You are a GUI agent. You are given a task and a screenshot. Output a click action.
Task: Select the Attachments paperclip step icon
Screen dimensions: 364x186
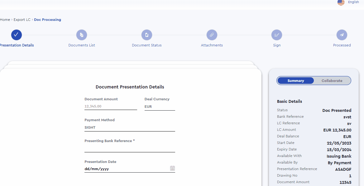point(212,35)
